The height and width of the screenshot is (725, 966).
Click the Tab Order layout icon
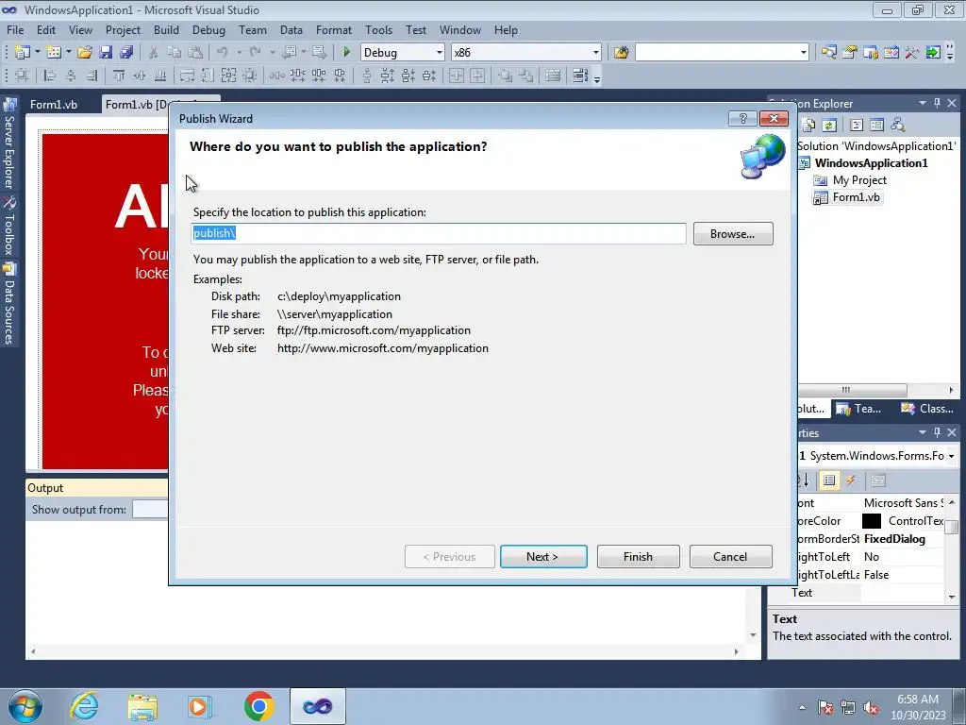[x=579, y=76]
